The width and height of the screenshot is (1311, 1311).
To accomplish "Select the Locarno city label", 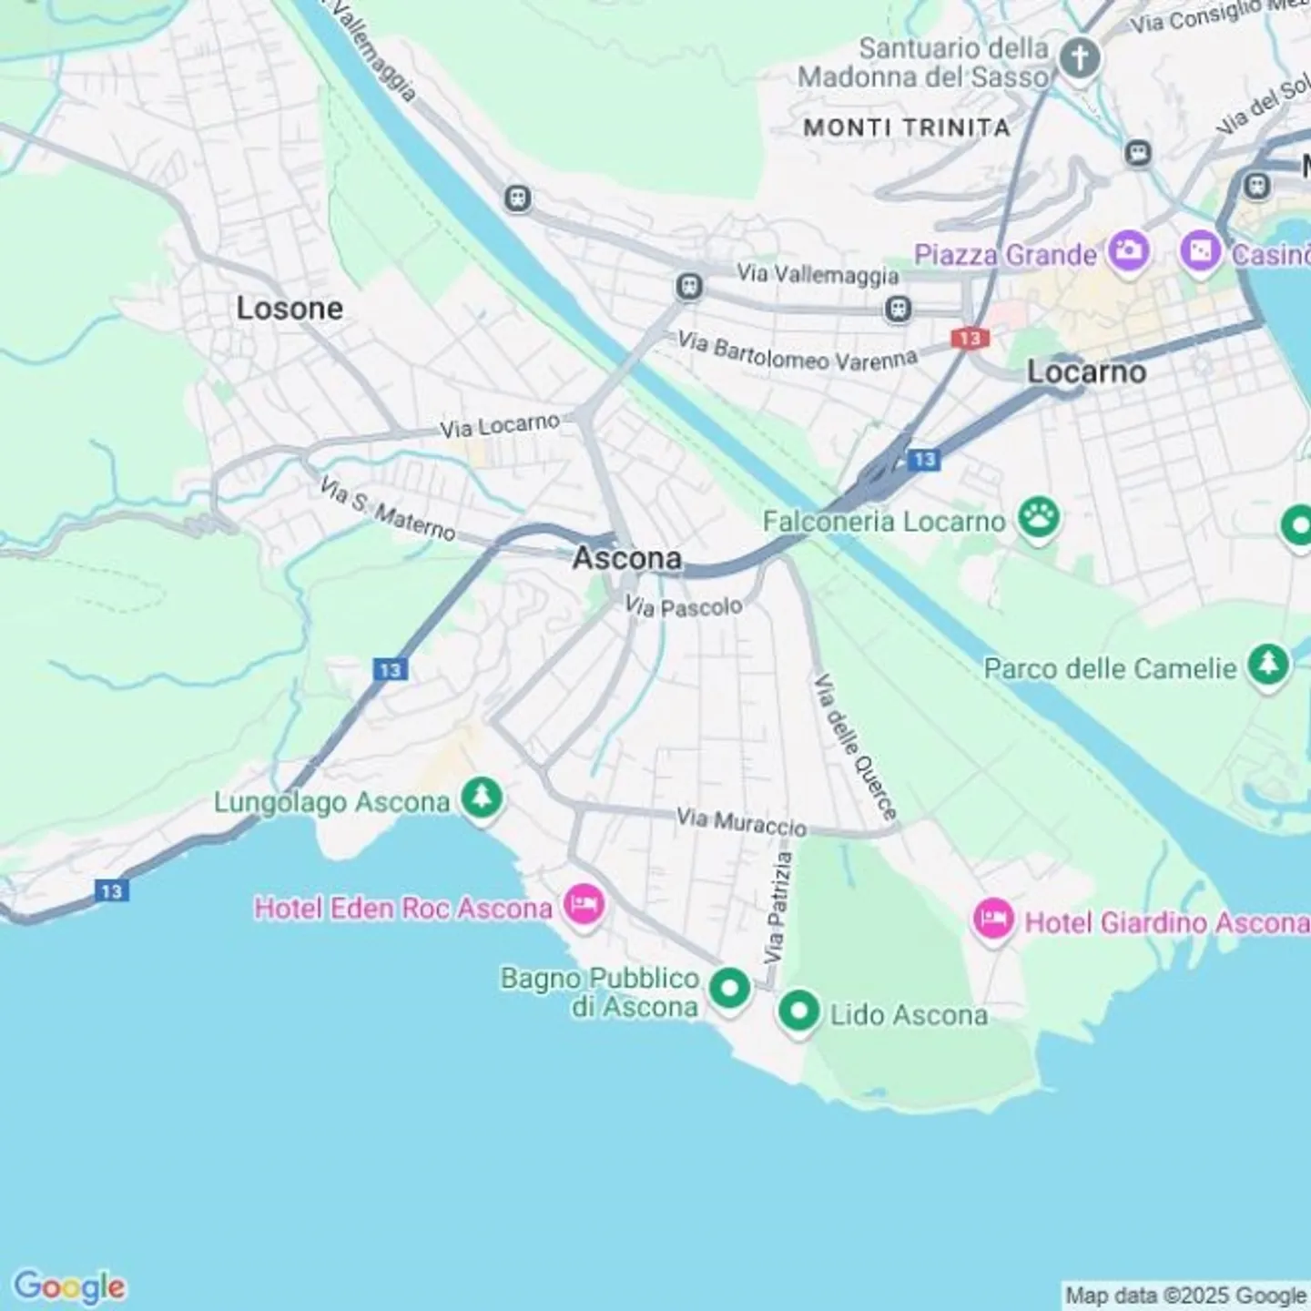I will coord(1086,371).
